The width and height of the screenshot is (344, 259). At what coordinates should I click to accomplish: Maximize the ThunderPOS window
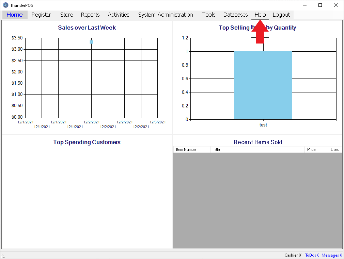pos(320,5)
